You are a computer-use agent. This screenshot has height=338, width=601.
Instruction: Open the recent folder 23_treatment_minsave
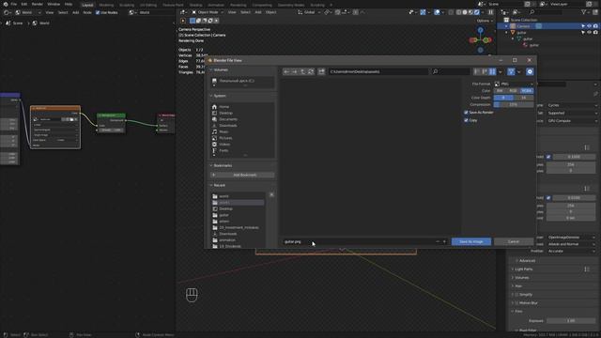238,227
